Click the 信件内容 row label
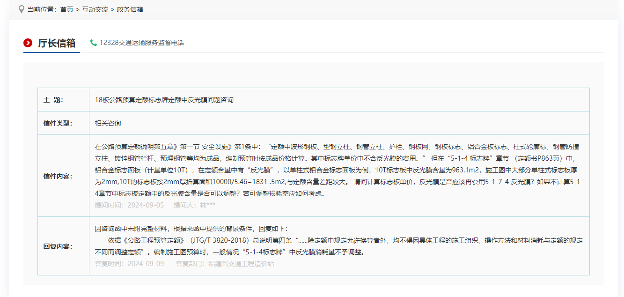The width and height of the screenshot is (624, 297). point(58,176)
